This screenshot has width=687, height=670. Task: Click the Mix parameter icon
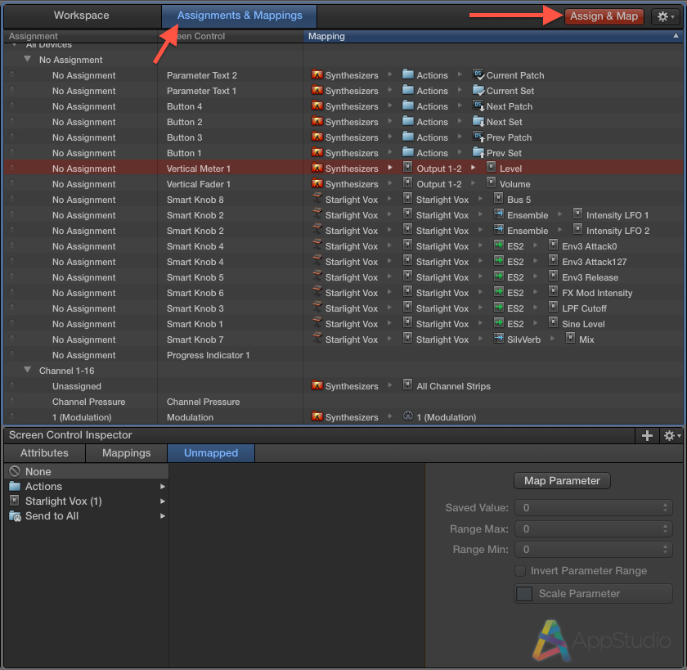[x=571, y=339]
